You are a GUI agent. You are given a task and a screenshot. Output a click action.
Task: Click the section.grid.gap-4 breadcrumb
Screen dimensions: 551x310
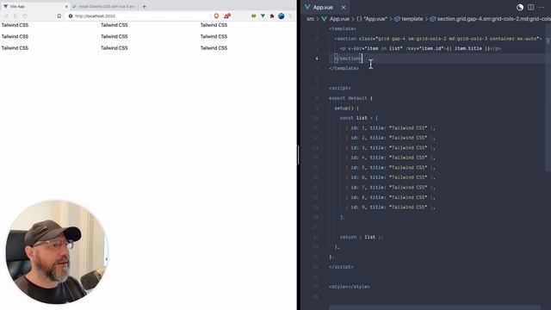click(x=490, y=19)
